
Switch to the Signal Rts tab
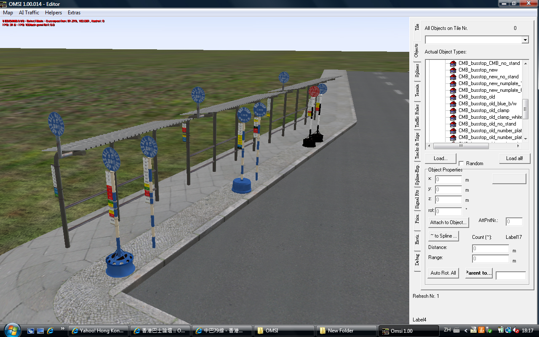click(x=417, y=199)
